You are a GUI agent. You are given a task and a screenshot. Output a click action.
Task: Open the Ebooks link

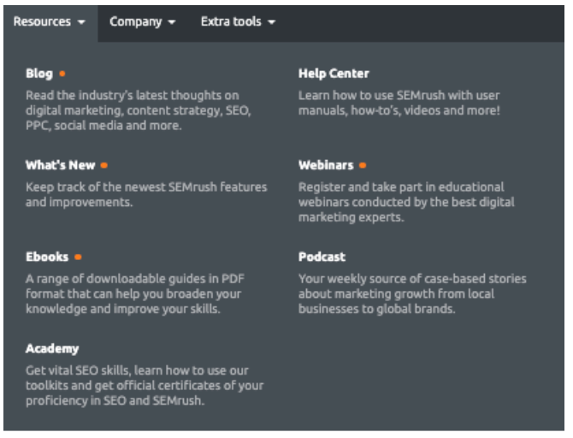[x=47, y=257]
